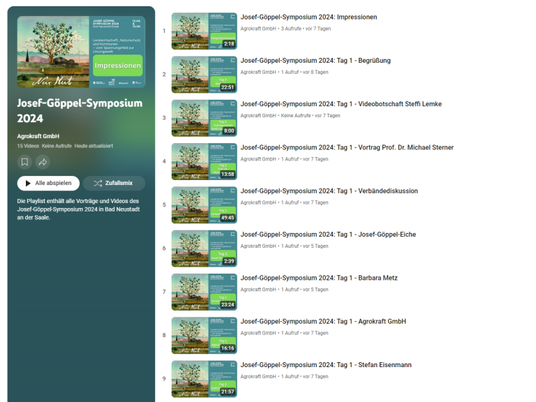The height and width of the screenshot is (402, 536).
Task: Click channel name under 'Tag 1 - Agrokraft GmbH' video
Action: coord(258,333)
